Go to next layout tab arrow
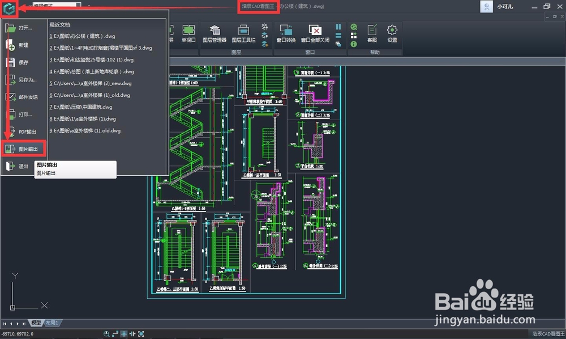 tap(18, 324)
